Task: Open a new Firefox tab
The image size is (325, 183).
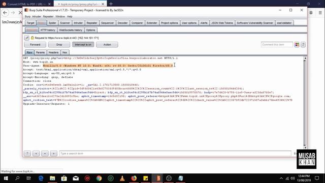Action: [x=111, y=4]
